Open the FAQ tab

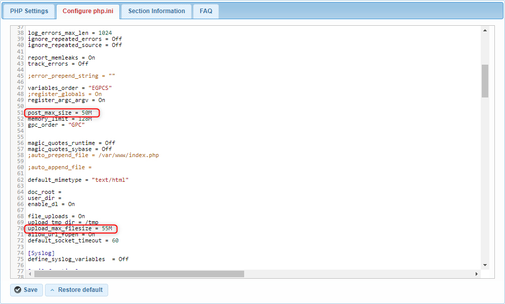pos(206,11)
